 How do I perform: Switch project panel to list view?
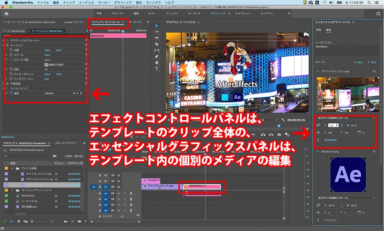(12, 222)
